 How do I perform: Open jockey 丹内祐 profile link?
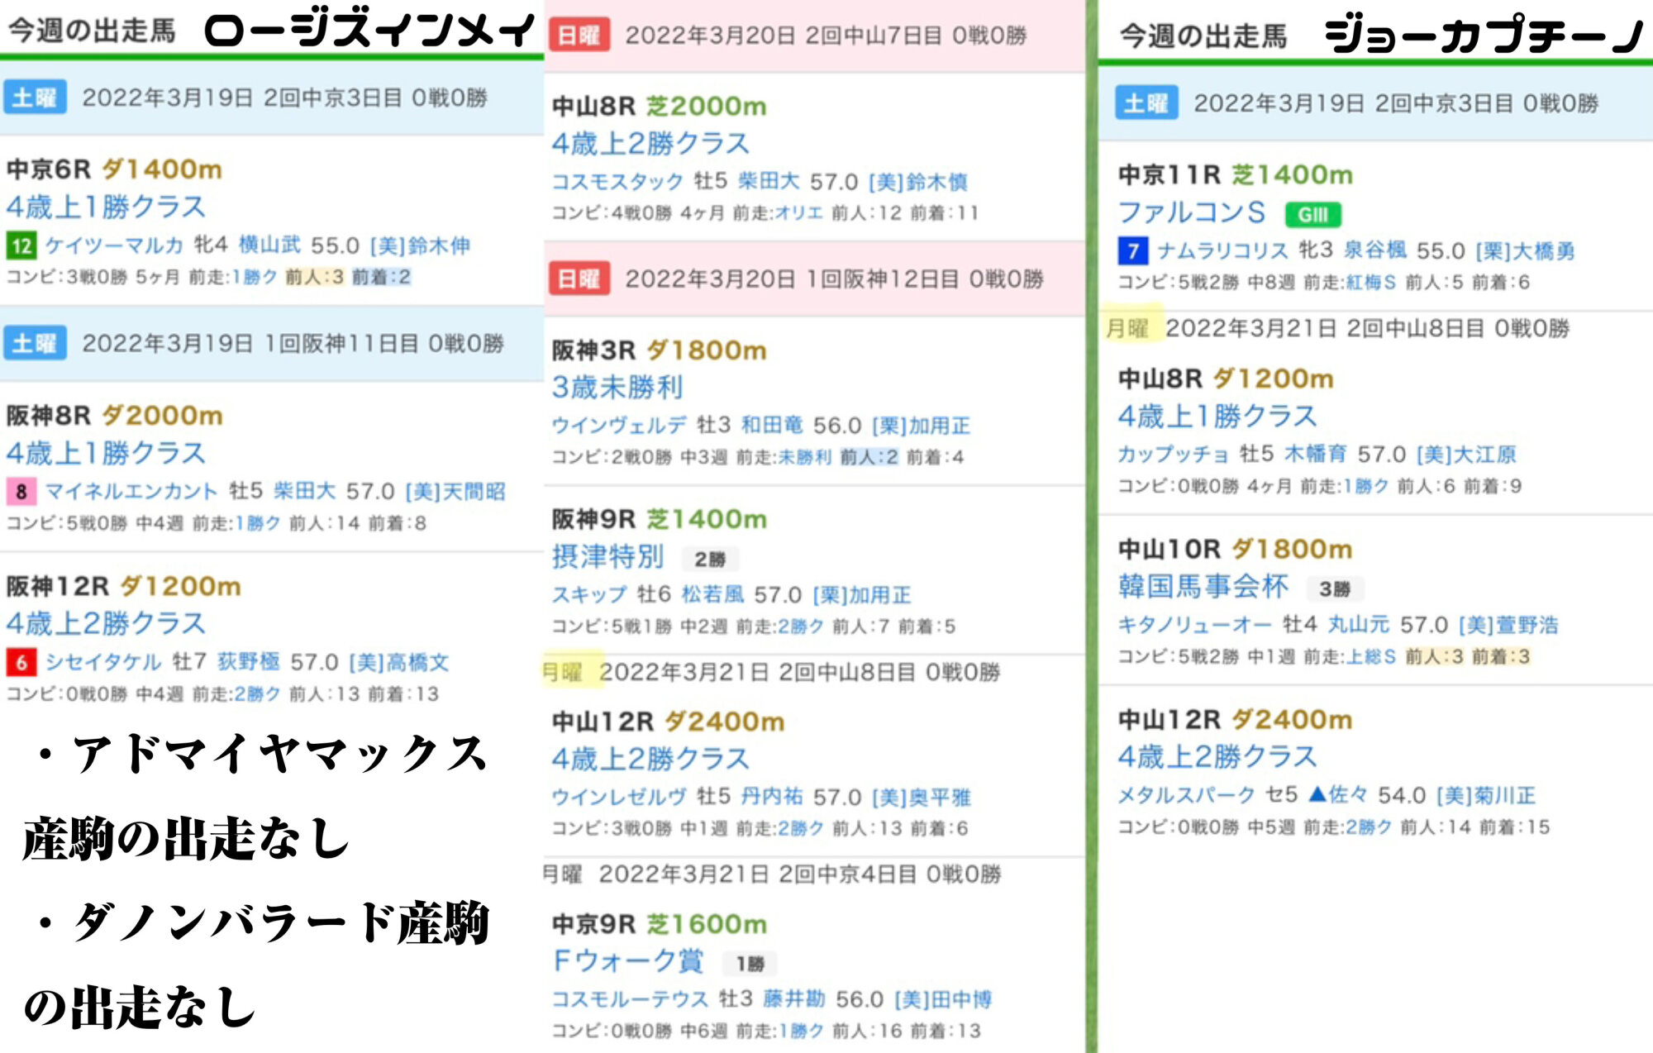click(772, 797)
